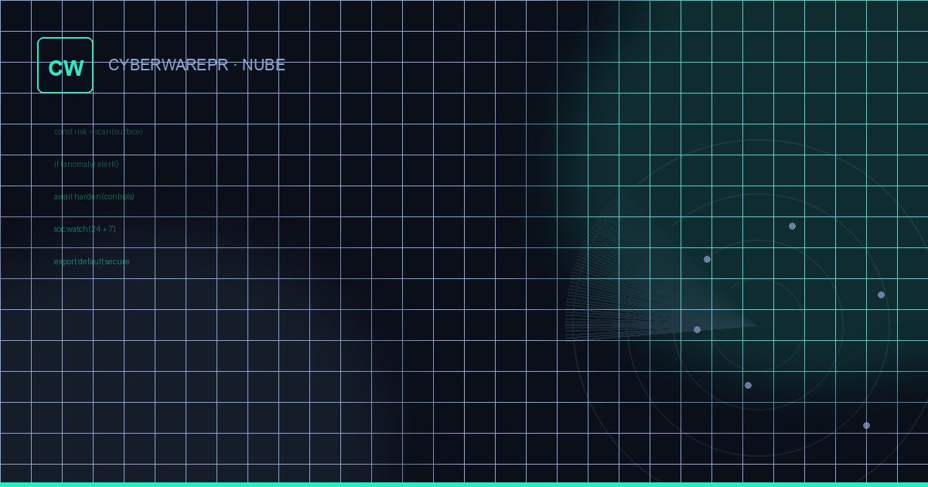
Task: Click the teal bar along the bottom edge
Action: (x=464, y=485)
